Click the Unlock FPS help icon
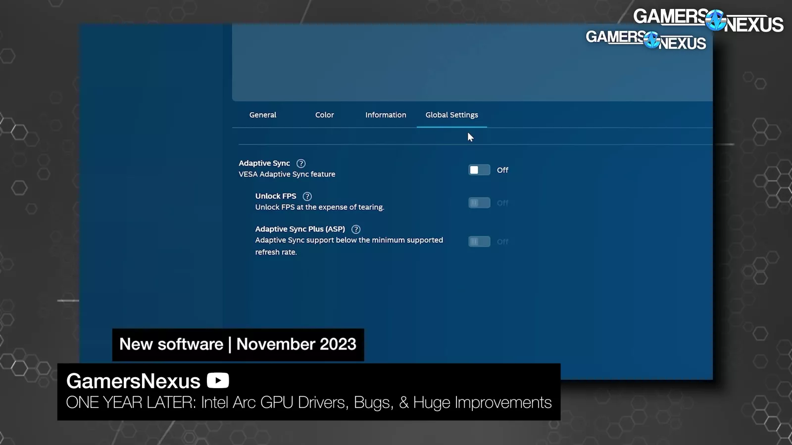 (x=307, y=196)
